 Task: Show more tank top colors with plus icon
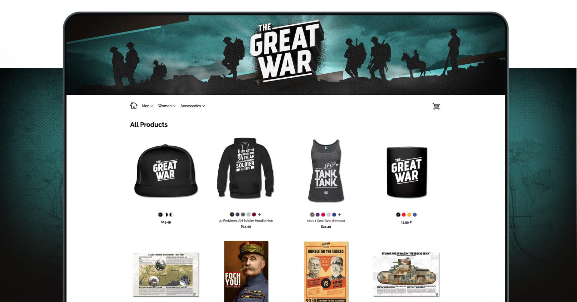coord(340,215)
